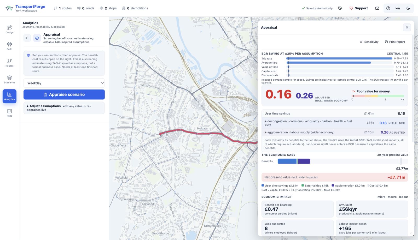Screen dimensions: 418x240
Task: Open the Weekday day-type dropdown
Action: (64, 83)
